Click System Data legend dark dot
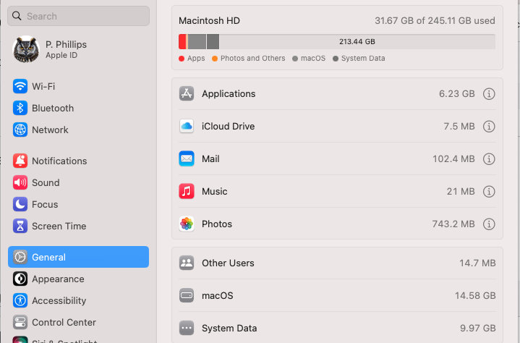 tap(336, 59)
